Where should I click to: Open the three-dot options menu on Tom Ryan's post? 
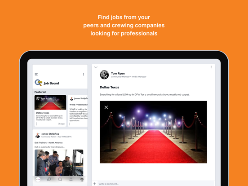211,67
